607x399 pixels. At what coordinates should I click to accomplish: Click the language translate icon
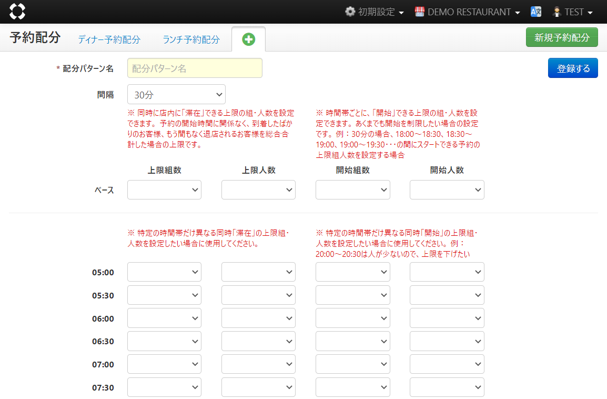click(536, 12)
